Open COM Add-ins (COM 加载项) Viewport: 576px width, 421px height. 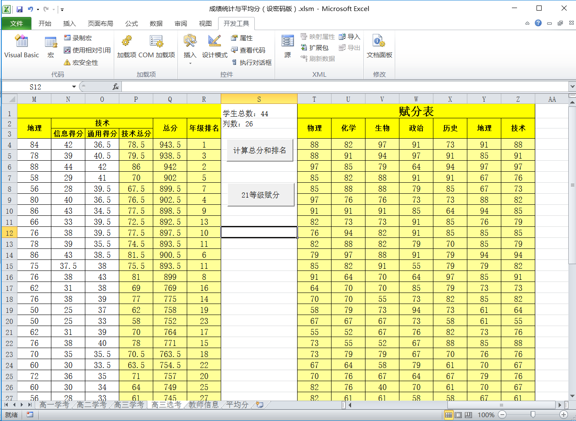click(x=157, y=47)
